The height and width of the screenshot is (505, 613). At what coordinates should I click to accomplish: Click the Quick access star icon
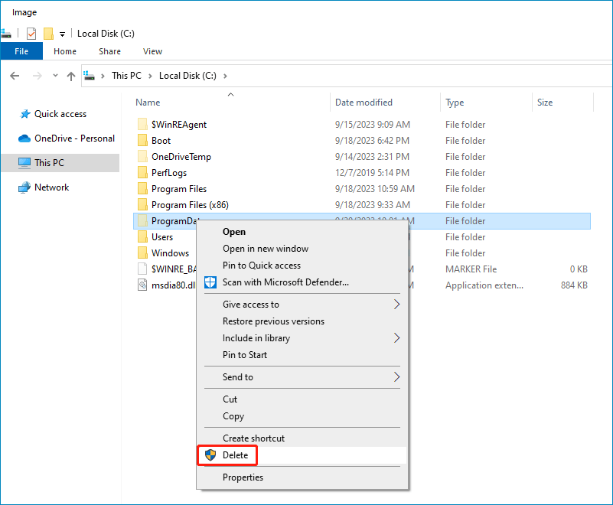pyautogui.click(x=25, y=114)
